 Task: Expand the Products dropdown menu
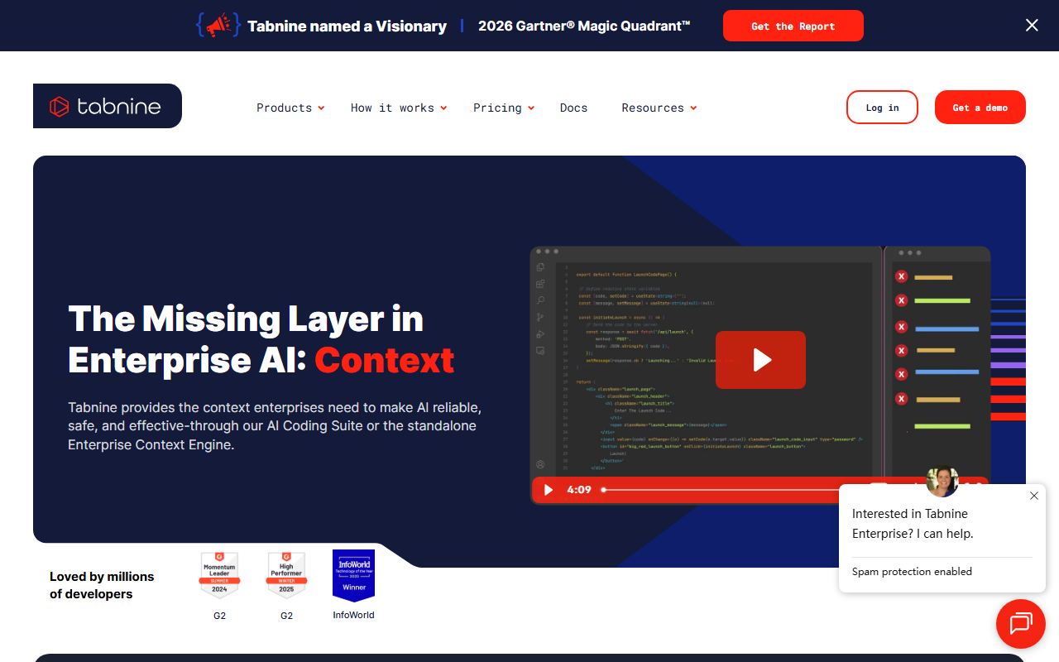pos(290,108)
